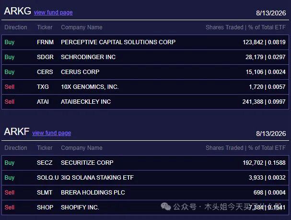The width and height of the screenshot is (291, 220).
Task: Click ARKG Direction column header
Action: click(16, 27)
